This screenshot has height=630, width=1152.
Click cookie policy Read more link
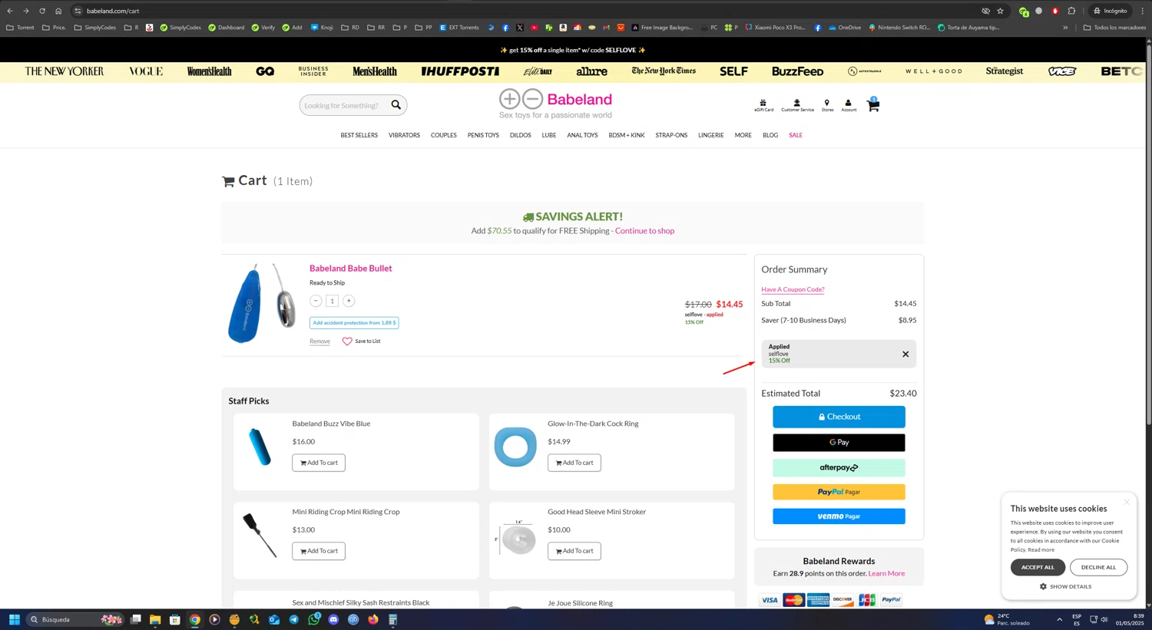(x=1041, y=549)
